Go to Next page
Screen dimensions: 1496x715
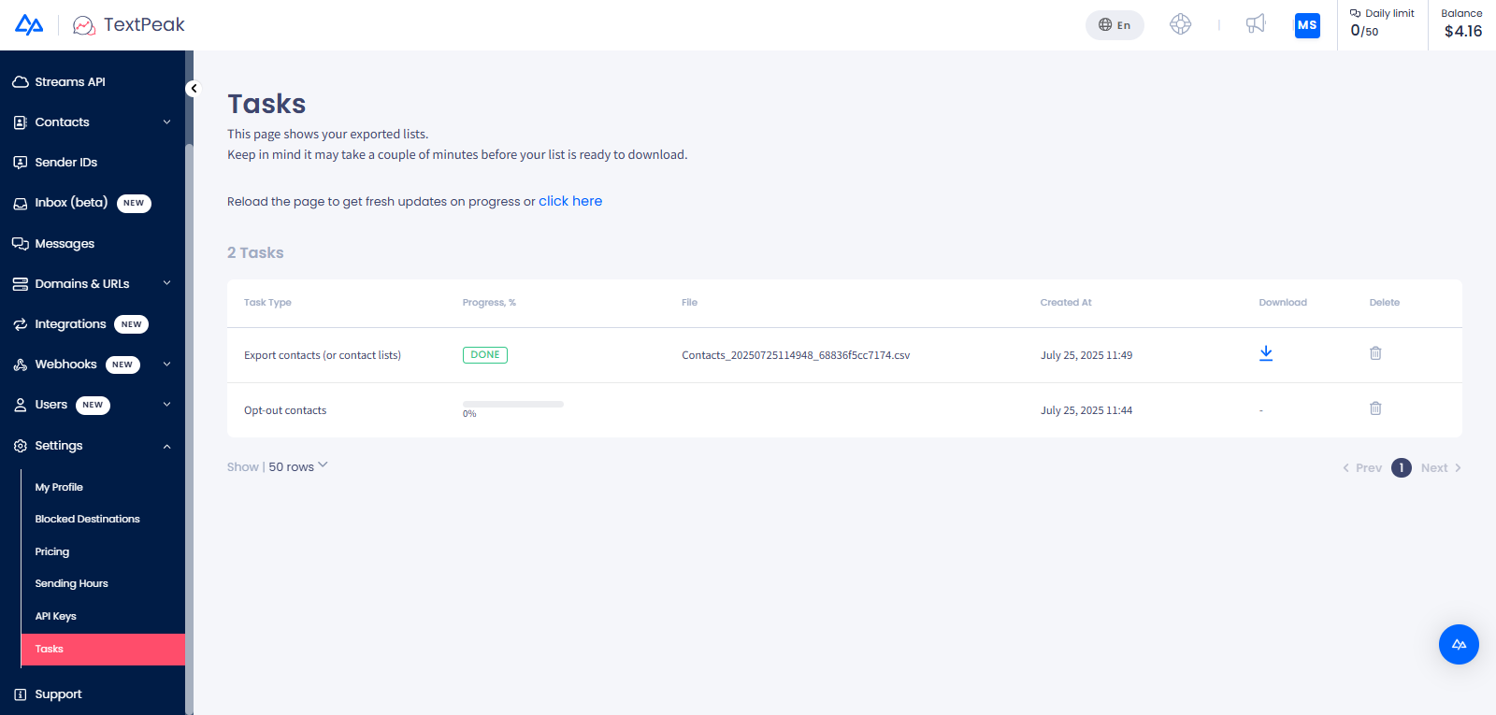point(1441,468)
